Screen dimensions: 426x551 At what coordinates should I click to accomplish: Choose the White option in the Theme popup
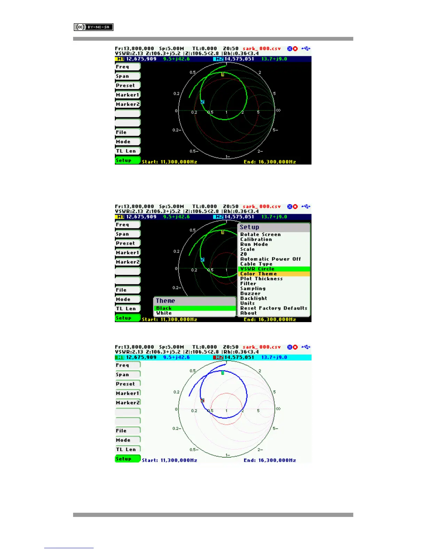[x=194, y=313]
